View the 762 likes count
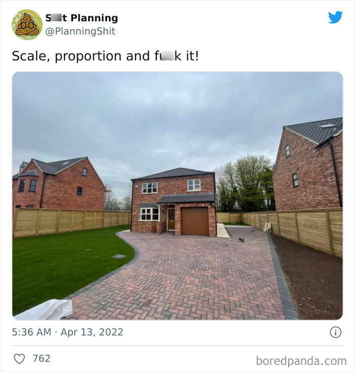This screenshot has width=355, height=372. pyautogui.click(x=42, y=358)
